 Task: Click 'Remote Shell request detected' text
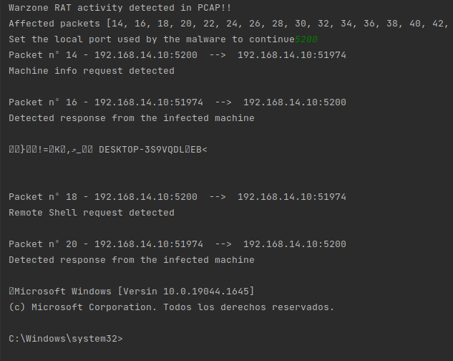[92, 213]
